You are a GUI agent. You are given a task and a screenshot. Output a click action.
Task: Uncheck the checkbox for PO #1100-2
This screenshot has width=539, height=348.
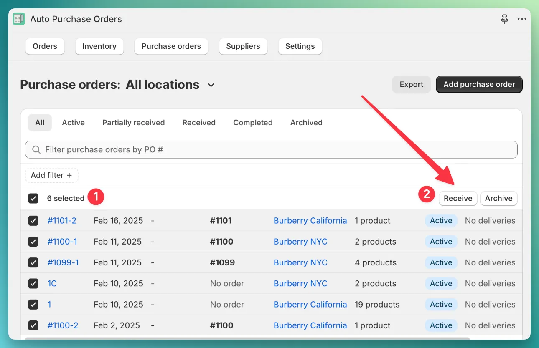click(x=33, y=325)
